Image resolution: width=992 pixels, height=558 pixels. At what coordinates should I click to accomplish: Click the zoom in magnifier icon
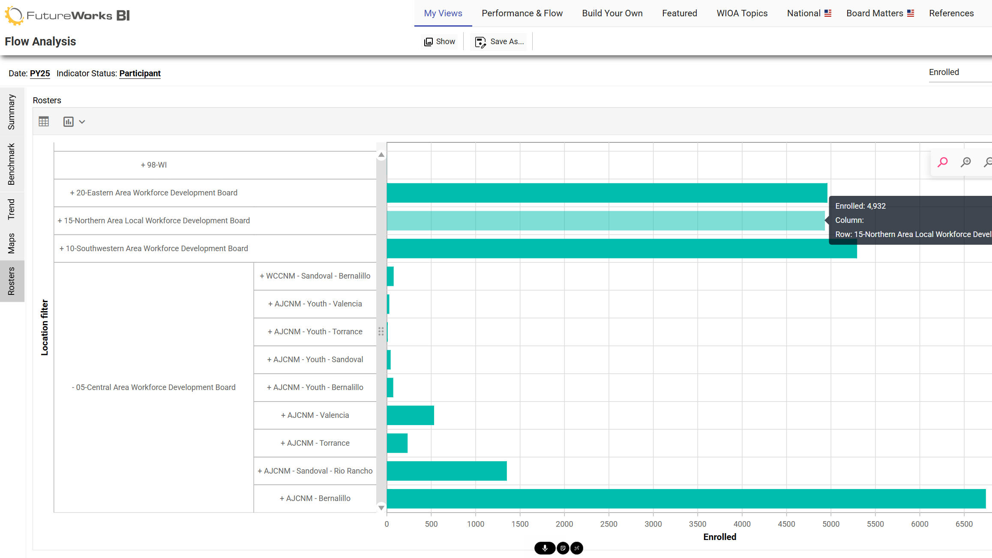(966, 162)
